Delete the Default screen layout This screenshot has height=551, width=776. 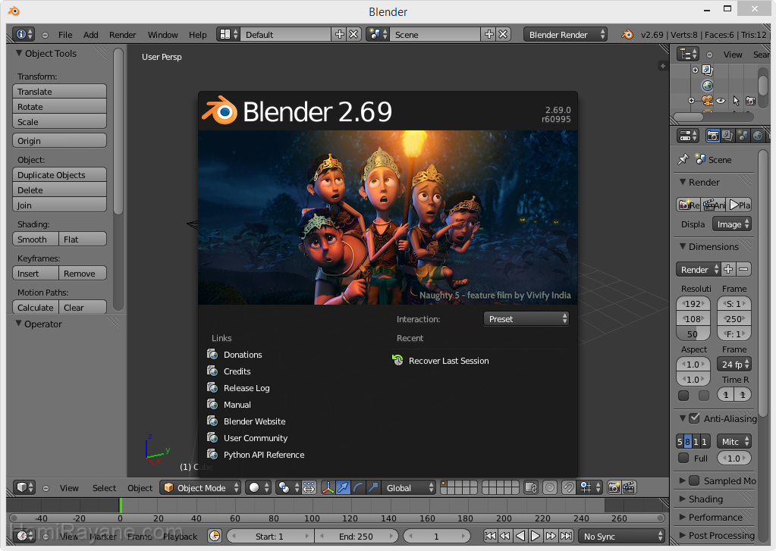[353, 34]
